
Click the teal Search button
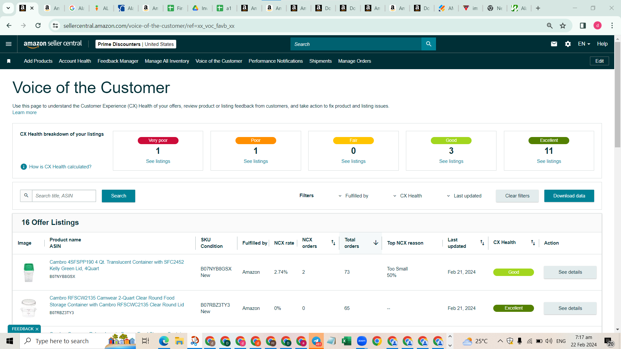118,196
